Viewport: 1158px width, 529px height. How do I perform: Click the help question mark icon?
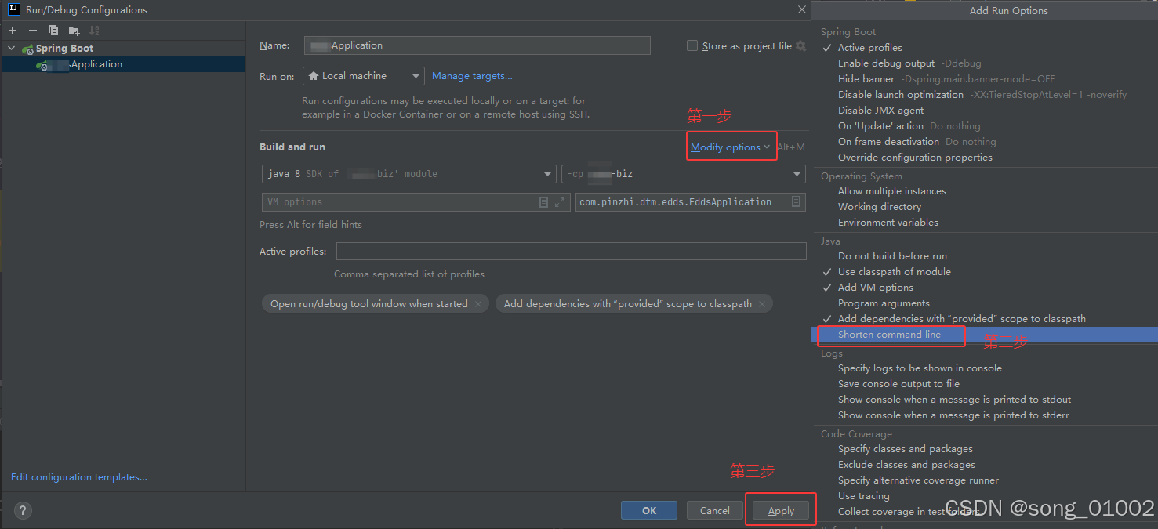pyautogui.click(x=22, y=510)
